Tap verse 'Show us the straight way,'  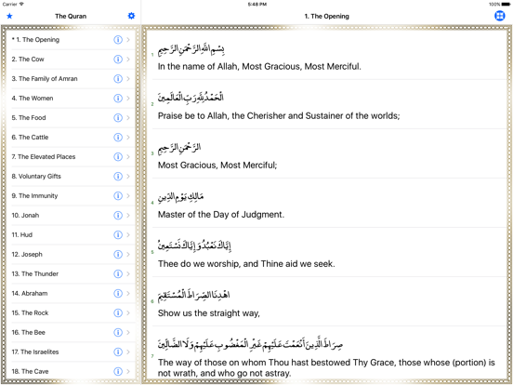coord(327,301)
